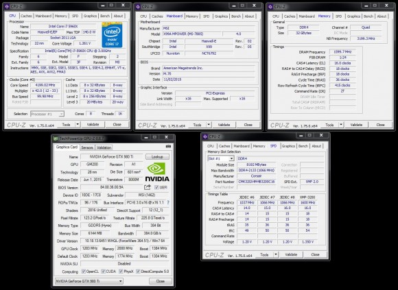The width and height of the screenshot is (398, 290).
Task: Toggle the DirectCompute 5.0 checkbox
Action: point(138,271)
